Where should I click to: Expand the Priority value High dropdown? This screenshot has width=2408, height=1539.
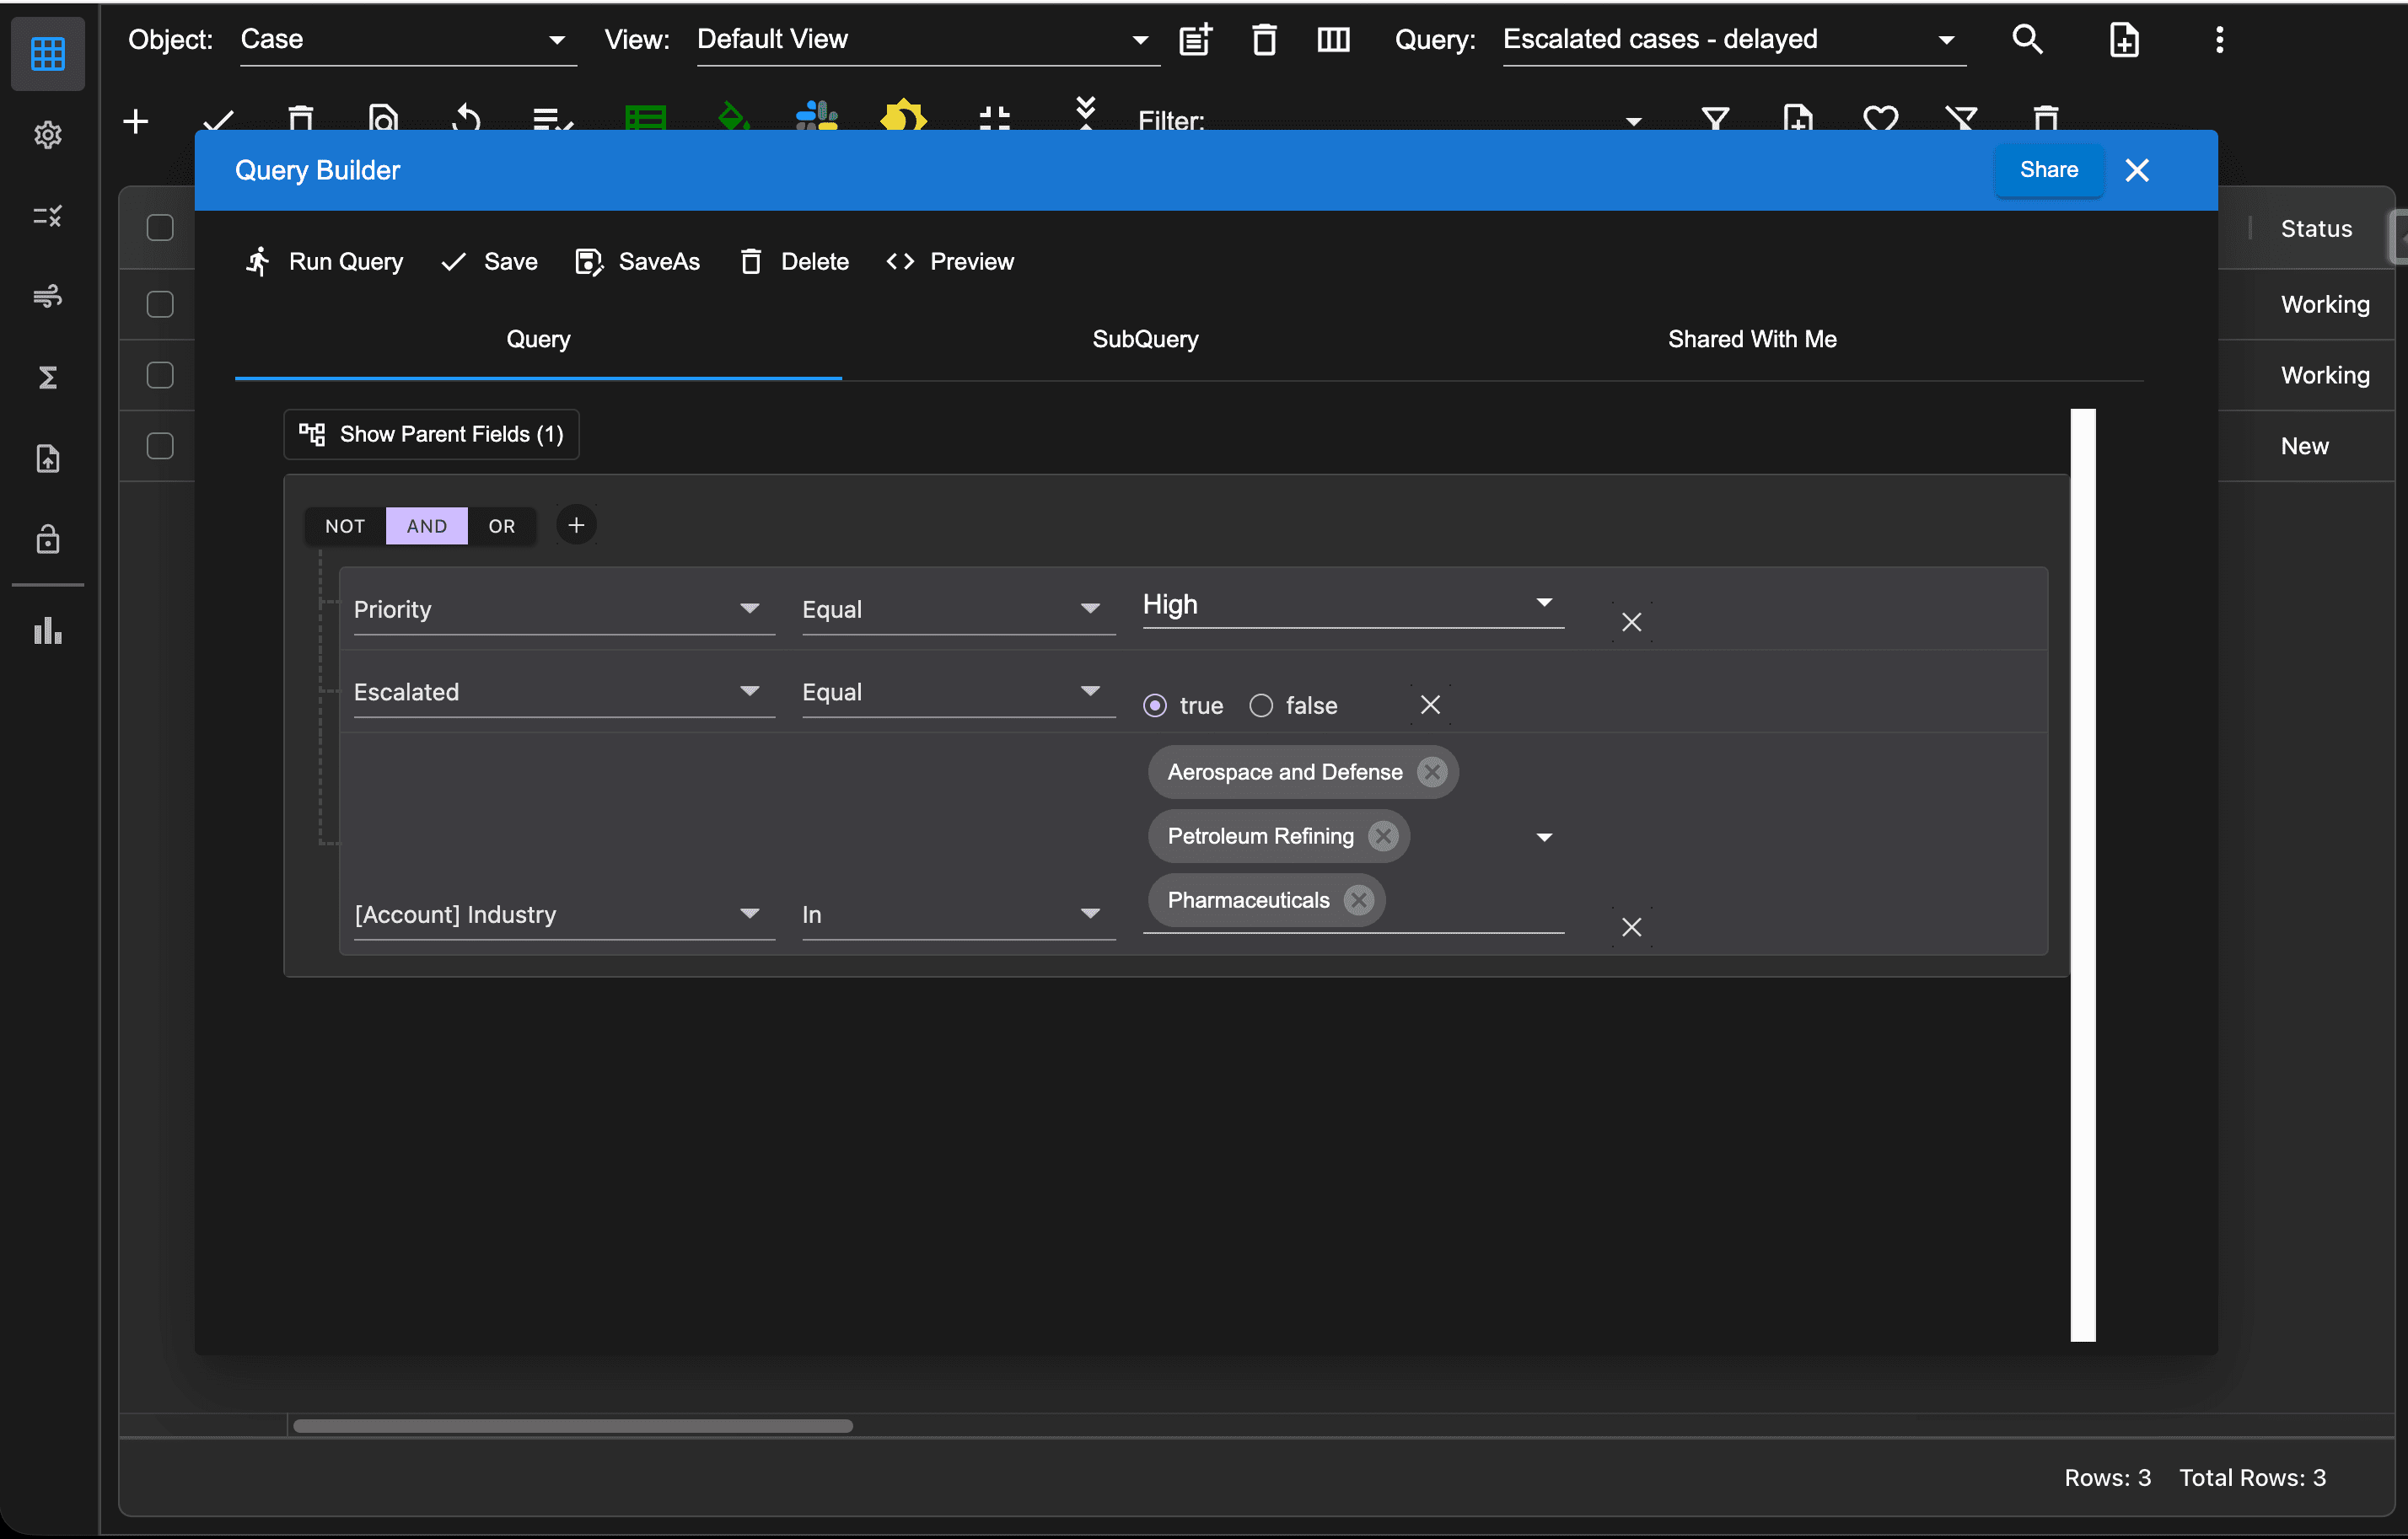tap(1543, 603)
